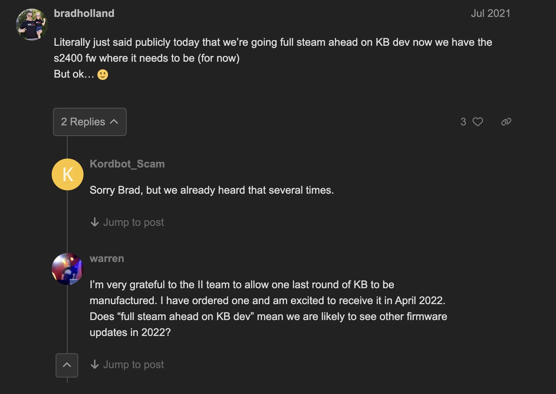The width and height of the screenshot is (556, 394).
Task: View the 3 likes count
Action: [x=463, y=122]
